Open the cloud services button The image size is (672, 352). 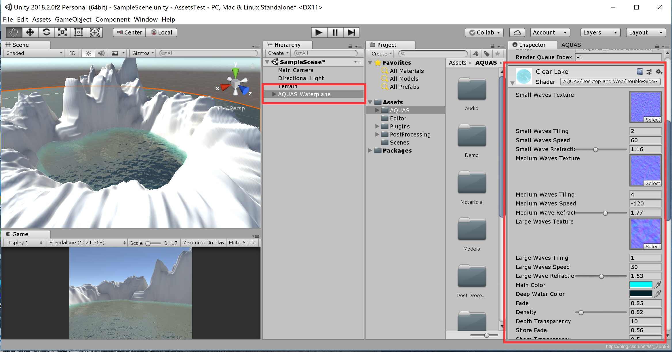(517, 32)
